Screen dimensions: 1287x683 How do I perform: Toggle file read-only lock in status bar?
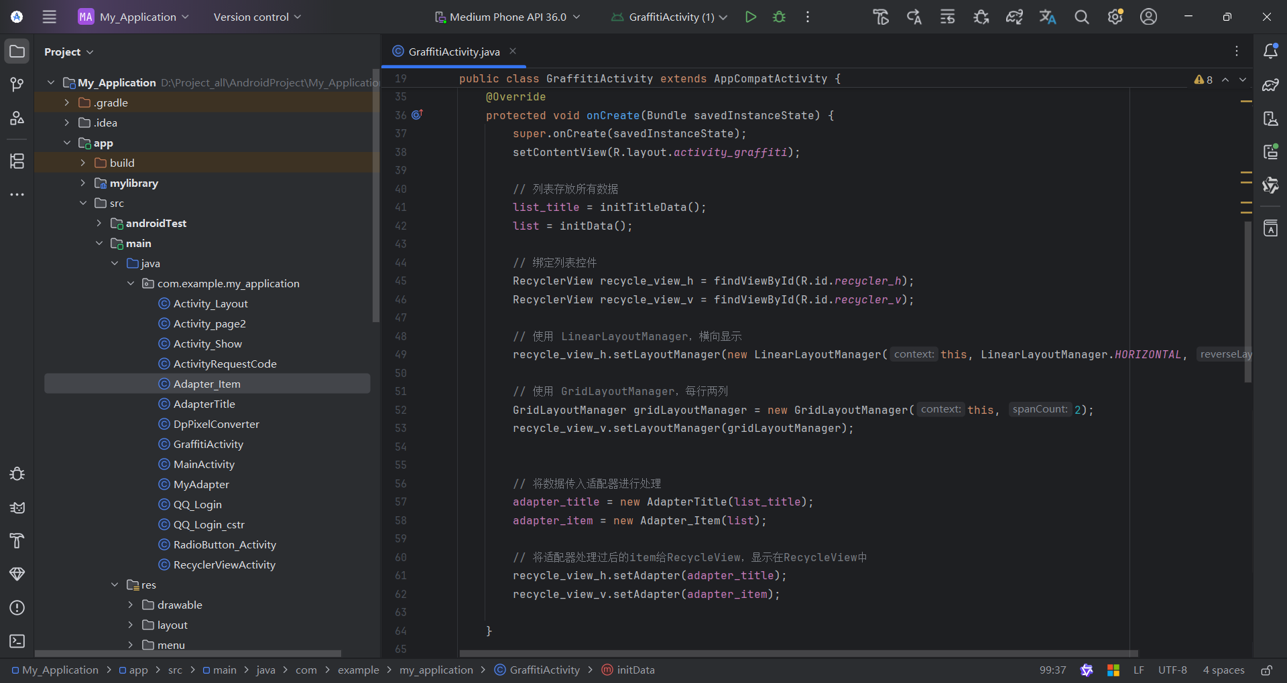1266,670
